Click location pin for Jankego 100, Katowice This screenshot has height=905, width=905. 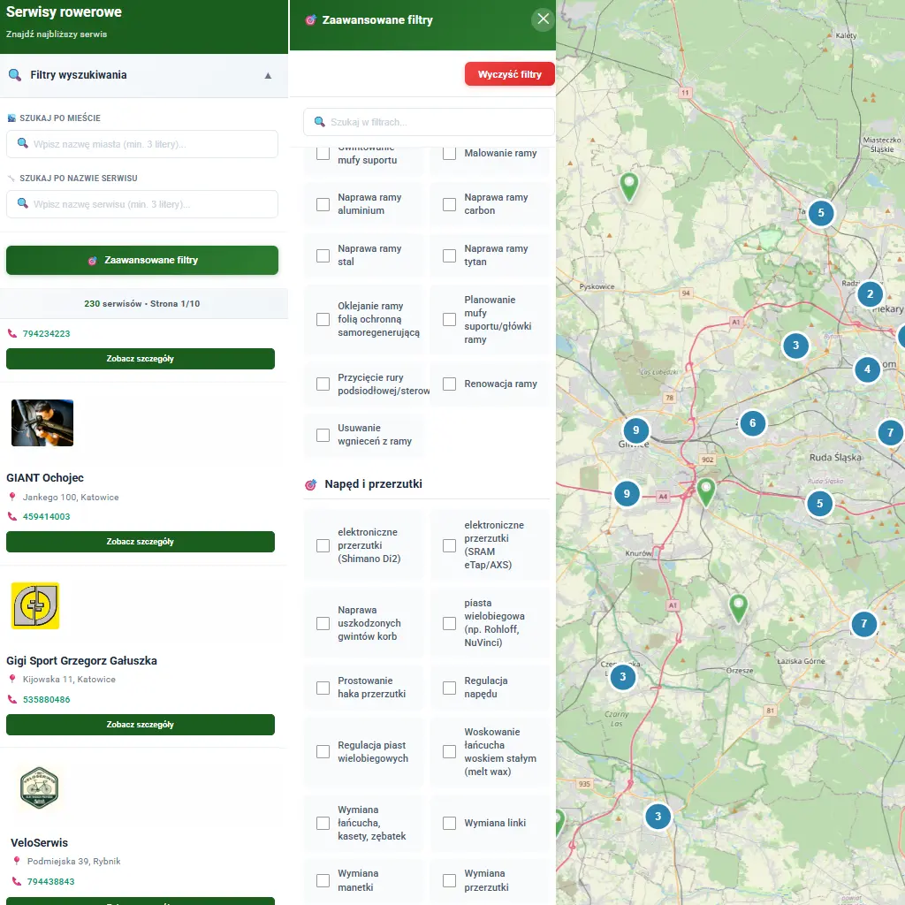coord(12,497)
